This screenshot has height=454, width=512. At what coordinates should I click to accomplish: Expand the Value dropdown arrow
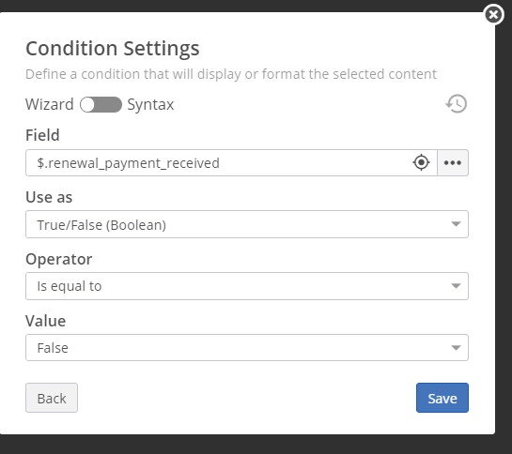pos(456,348)
